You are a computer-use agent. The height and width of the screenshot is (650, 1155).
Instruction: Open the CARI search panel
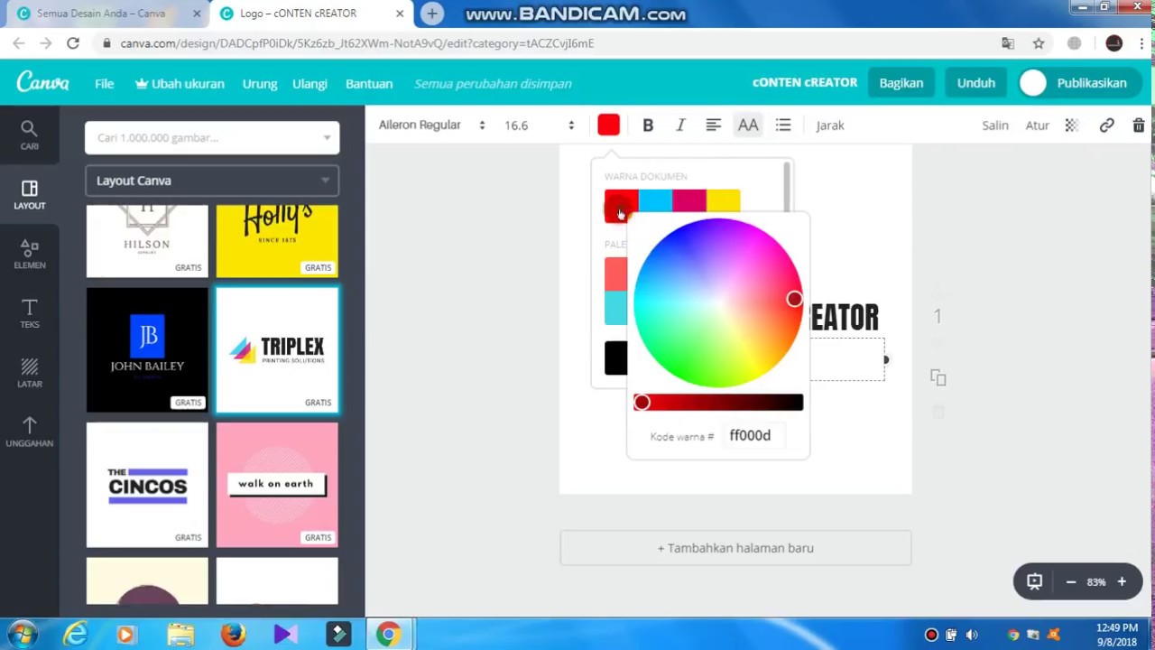coord(29,135)
